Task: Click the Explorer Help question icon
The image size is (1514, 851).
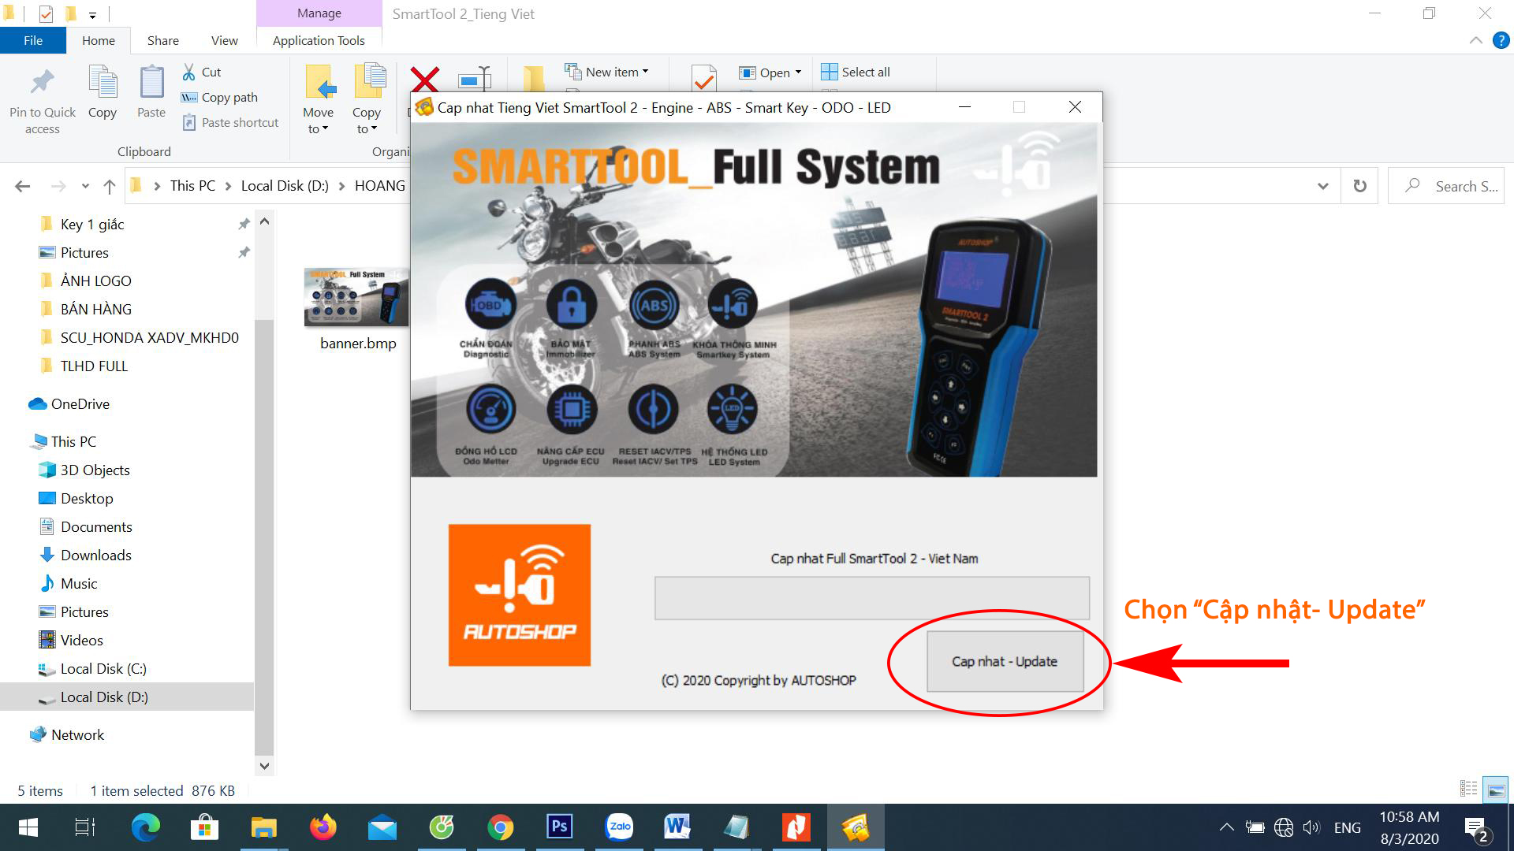Action: [1501, 40]
